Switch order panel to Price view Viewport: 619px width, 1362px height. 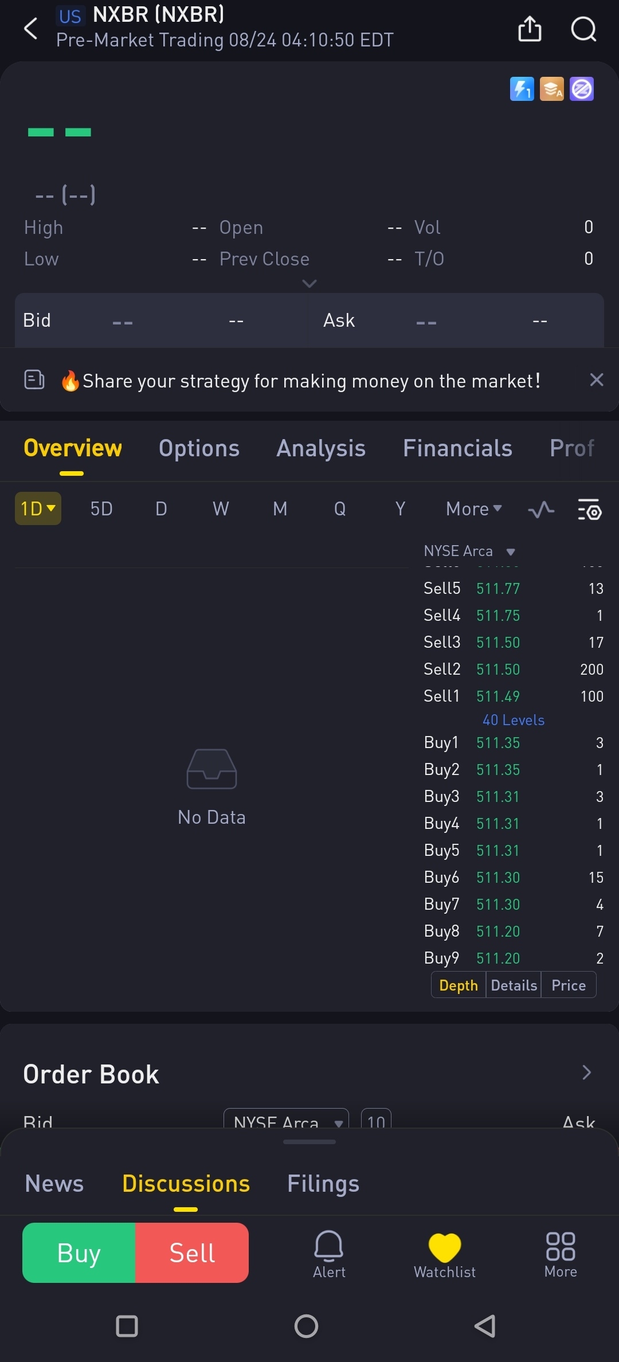click(x=569, y=985)
